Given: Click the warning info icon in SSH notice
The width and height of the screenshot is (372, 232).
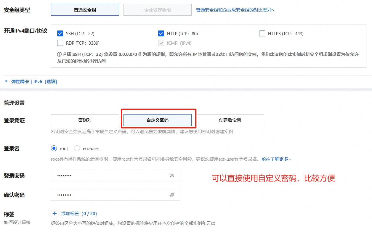Looking at the screenshot, I should coord(59,54).
